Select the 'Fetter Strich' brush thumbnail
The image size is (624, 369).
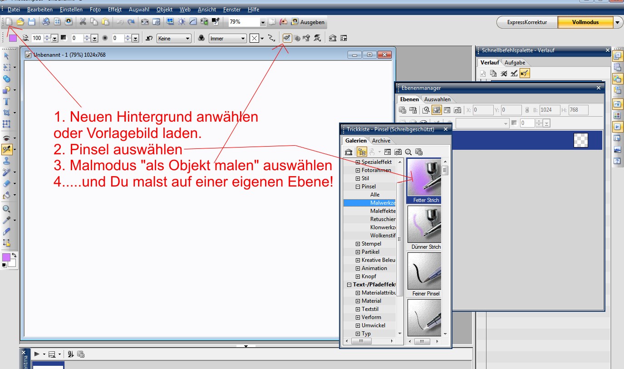coord(424,181)
